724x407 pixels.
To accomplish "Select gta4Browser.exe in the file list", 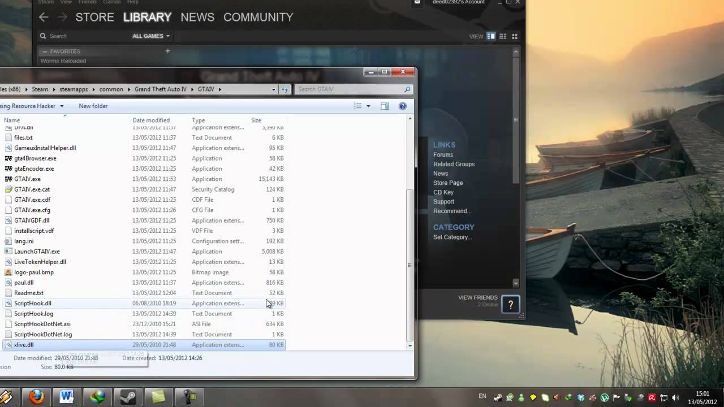I will pos(35,158).
